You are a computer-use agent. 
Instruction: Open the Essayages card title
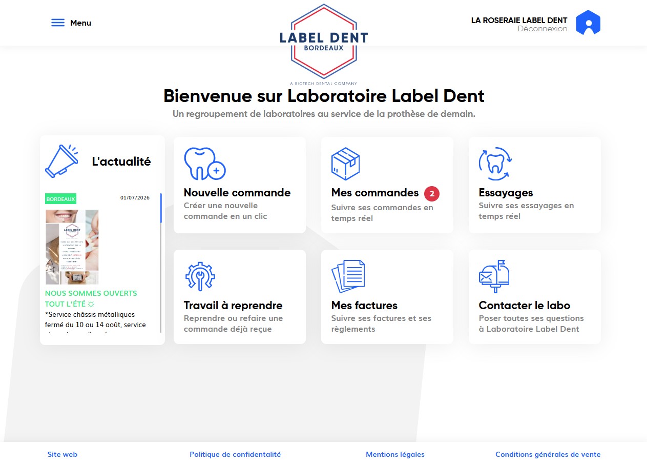(x=506, y=193)
